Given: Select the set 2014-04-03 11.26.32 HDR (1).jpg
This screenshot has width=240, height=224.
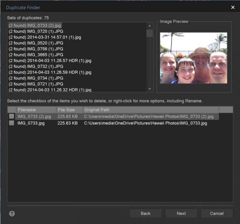Looking at the screenshot, I should tap(50, 90).
